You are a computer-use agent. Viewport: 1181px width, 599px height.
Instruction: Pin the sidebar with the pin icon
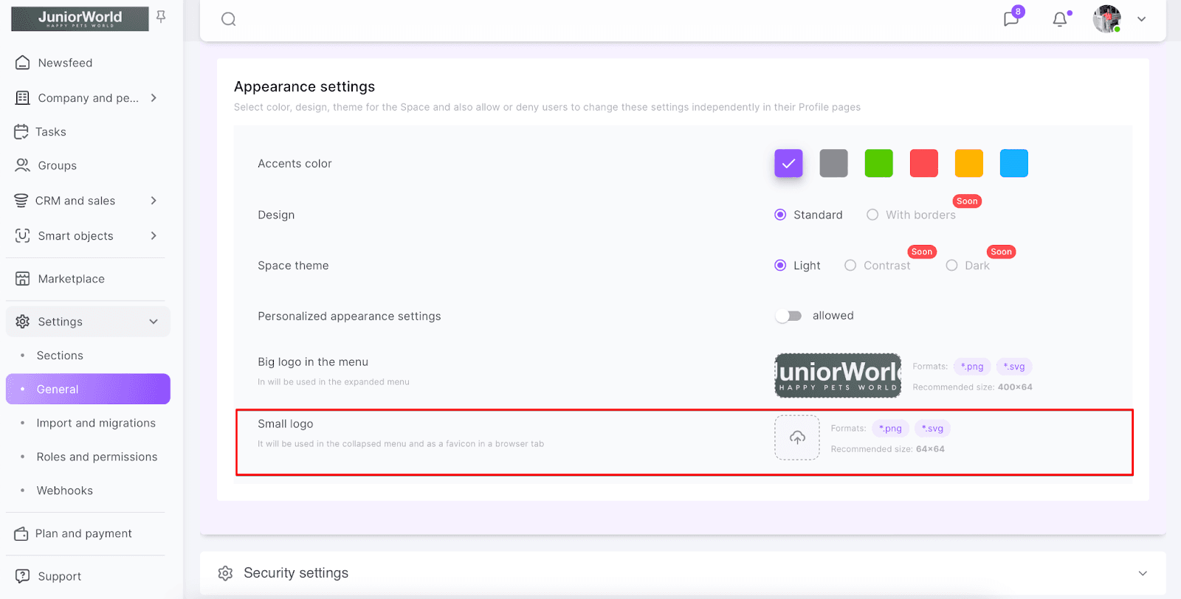[x=161, y=17]
